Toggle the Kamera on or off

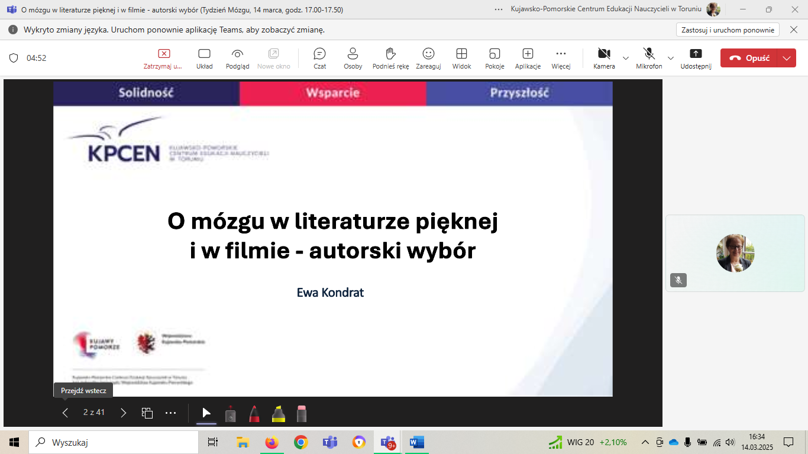pyautogui.click(x=604, y=58)
